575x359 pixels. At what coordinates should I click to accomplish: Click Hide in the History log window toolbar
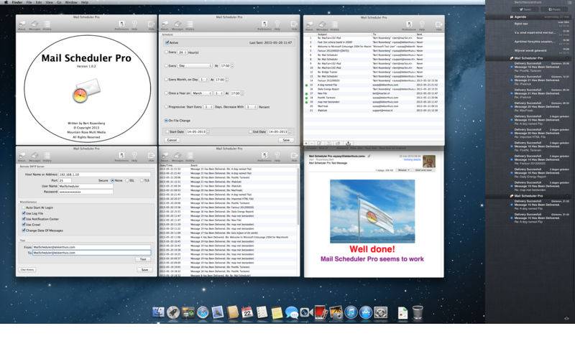pos(294,157)
